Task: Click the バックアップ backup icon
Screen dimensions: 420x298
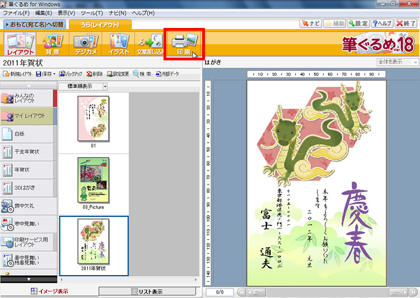Action: 71,74
